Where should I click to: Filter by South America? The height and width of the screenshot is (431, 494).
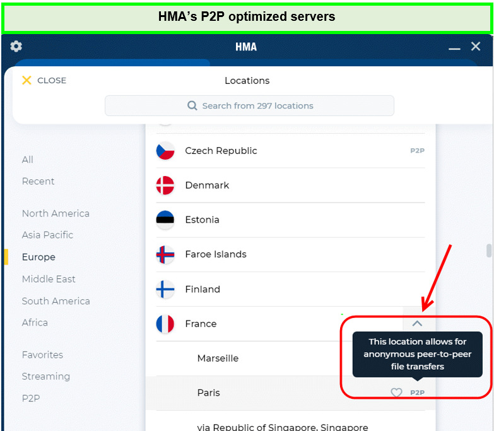56,301
